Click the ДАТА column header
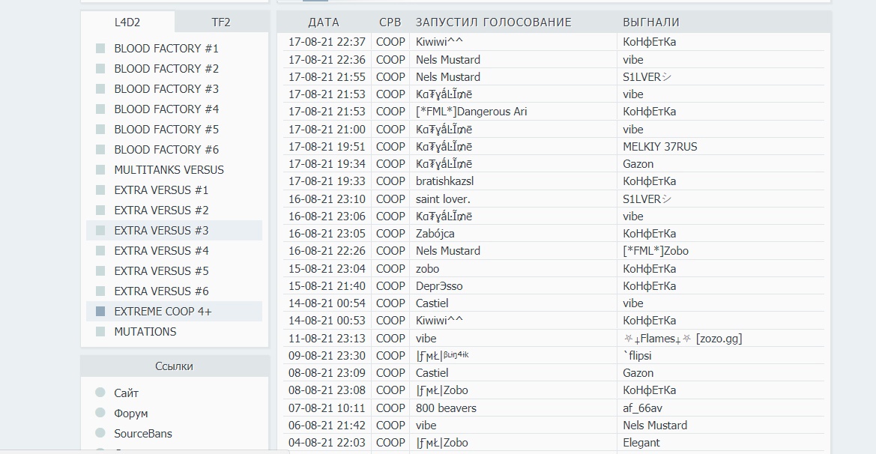Viewport: 876px width, 454px height. coord(323,22)
